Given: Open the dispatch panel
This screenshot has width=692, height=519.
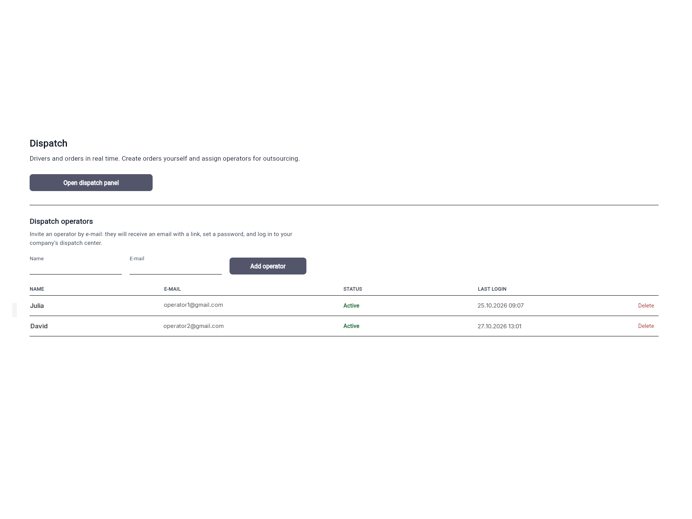Looking at the screenshot, I should click(91, 183).
